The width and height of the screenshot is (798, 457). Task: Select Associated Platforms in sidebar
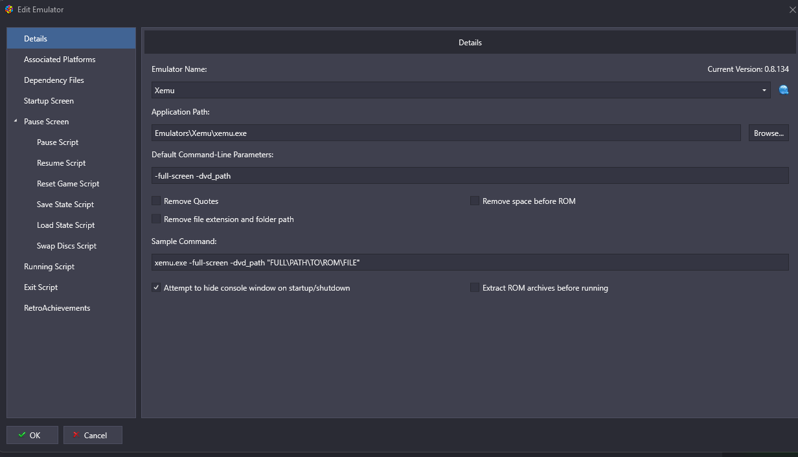(x=60, y=60)
